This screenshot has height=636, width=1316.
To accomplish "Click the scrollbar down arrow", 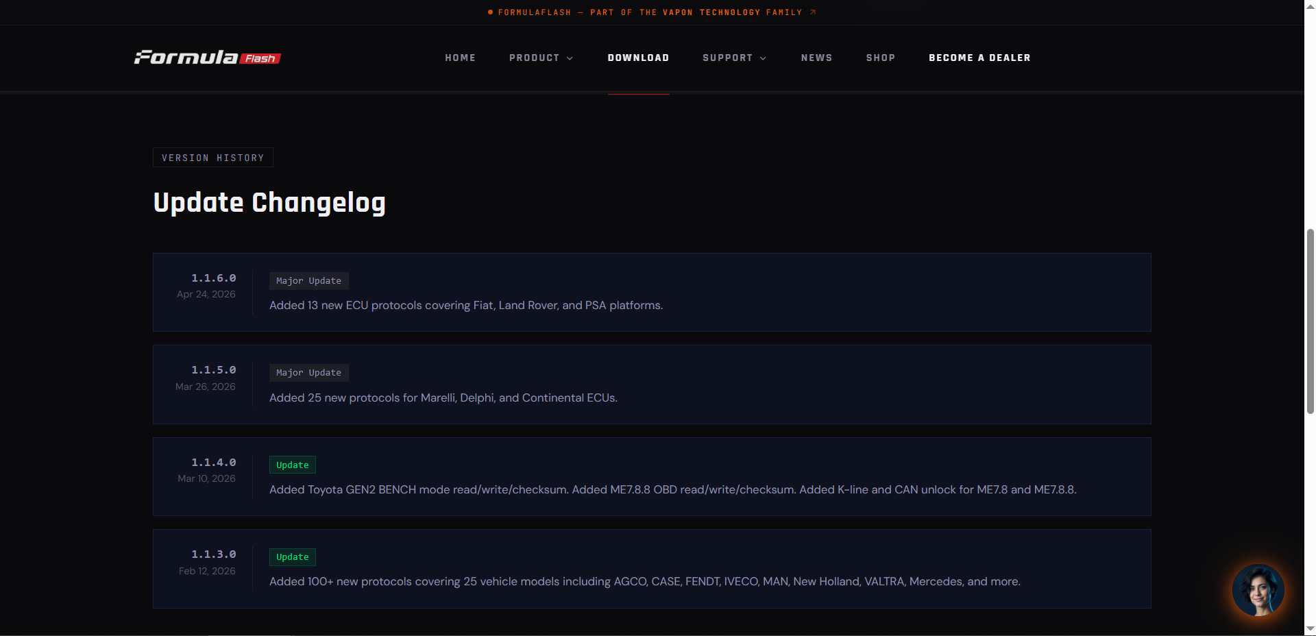I will coord(1310,629).
